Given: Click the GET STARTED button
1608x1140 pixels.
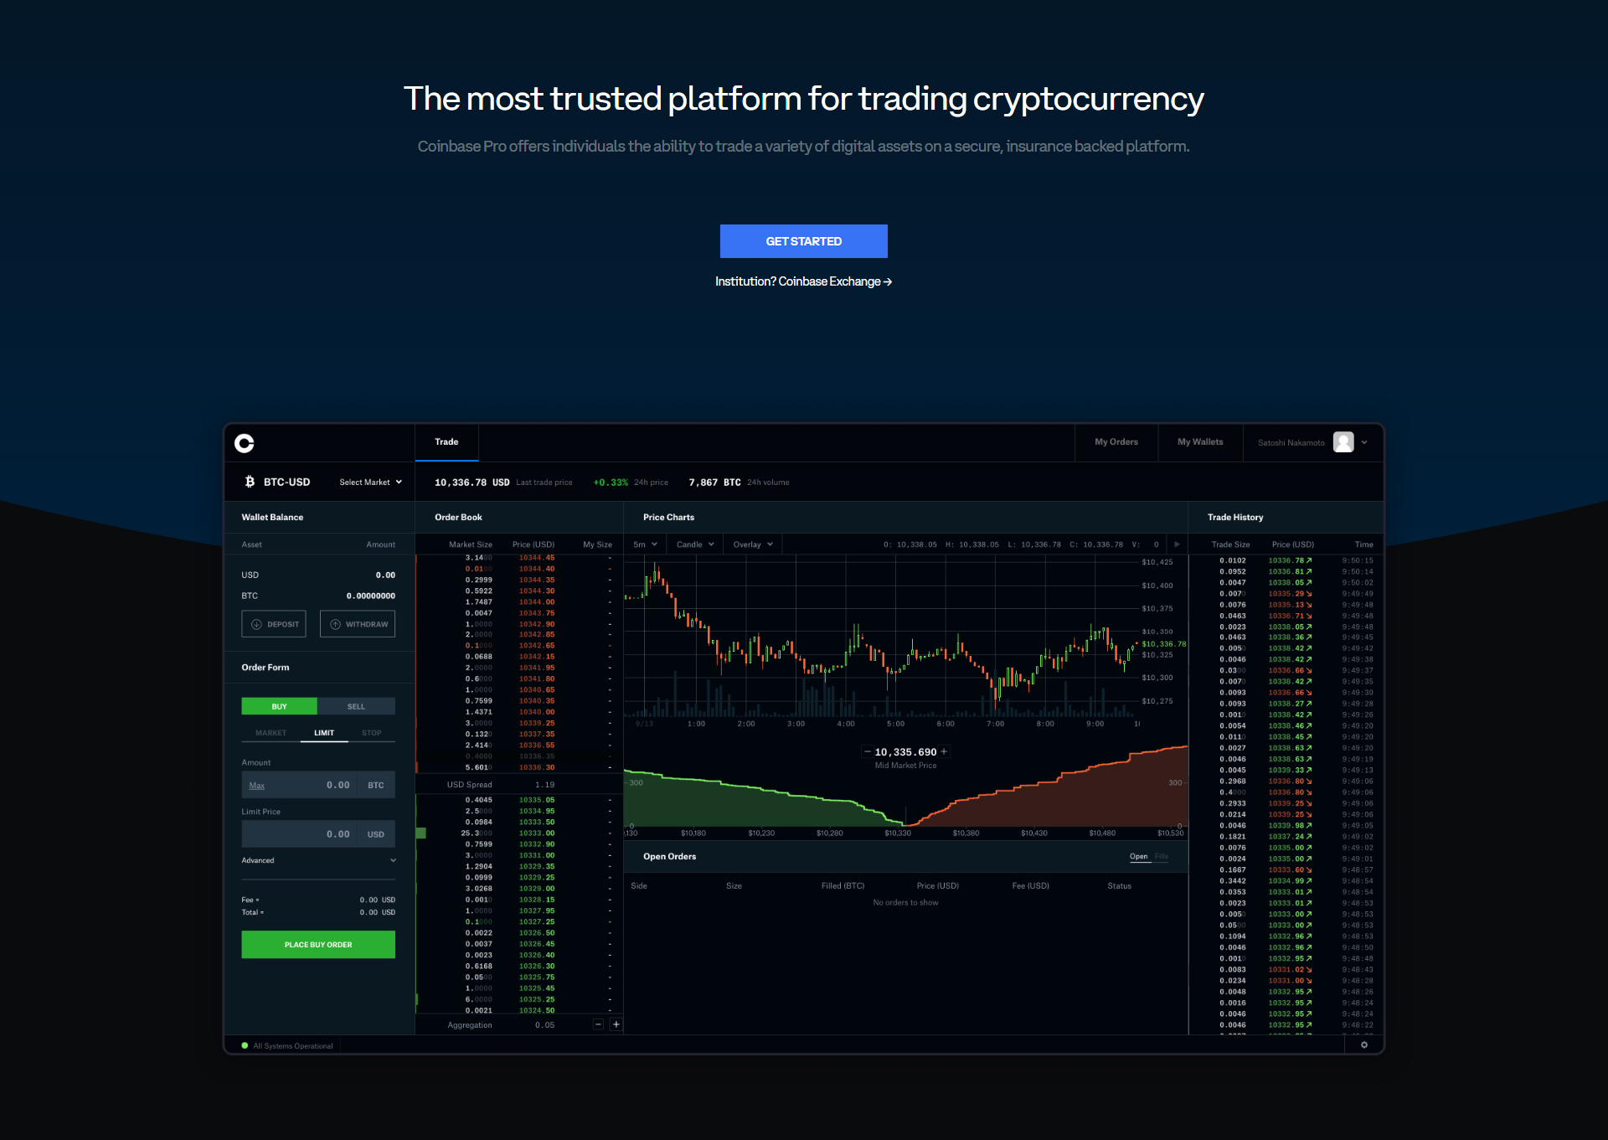Looking at the screenshot, I should [803, 241].
